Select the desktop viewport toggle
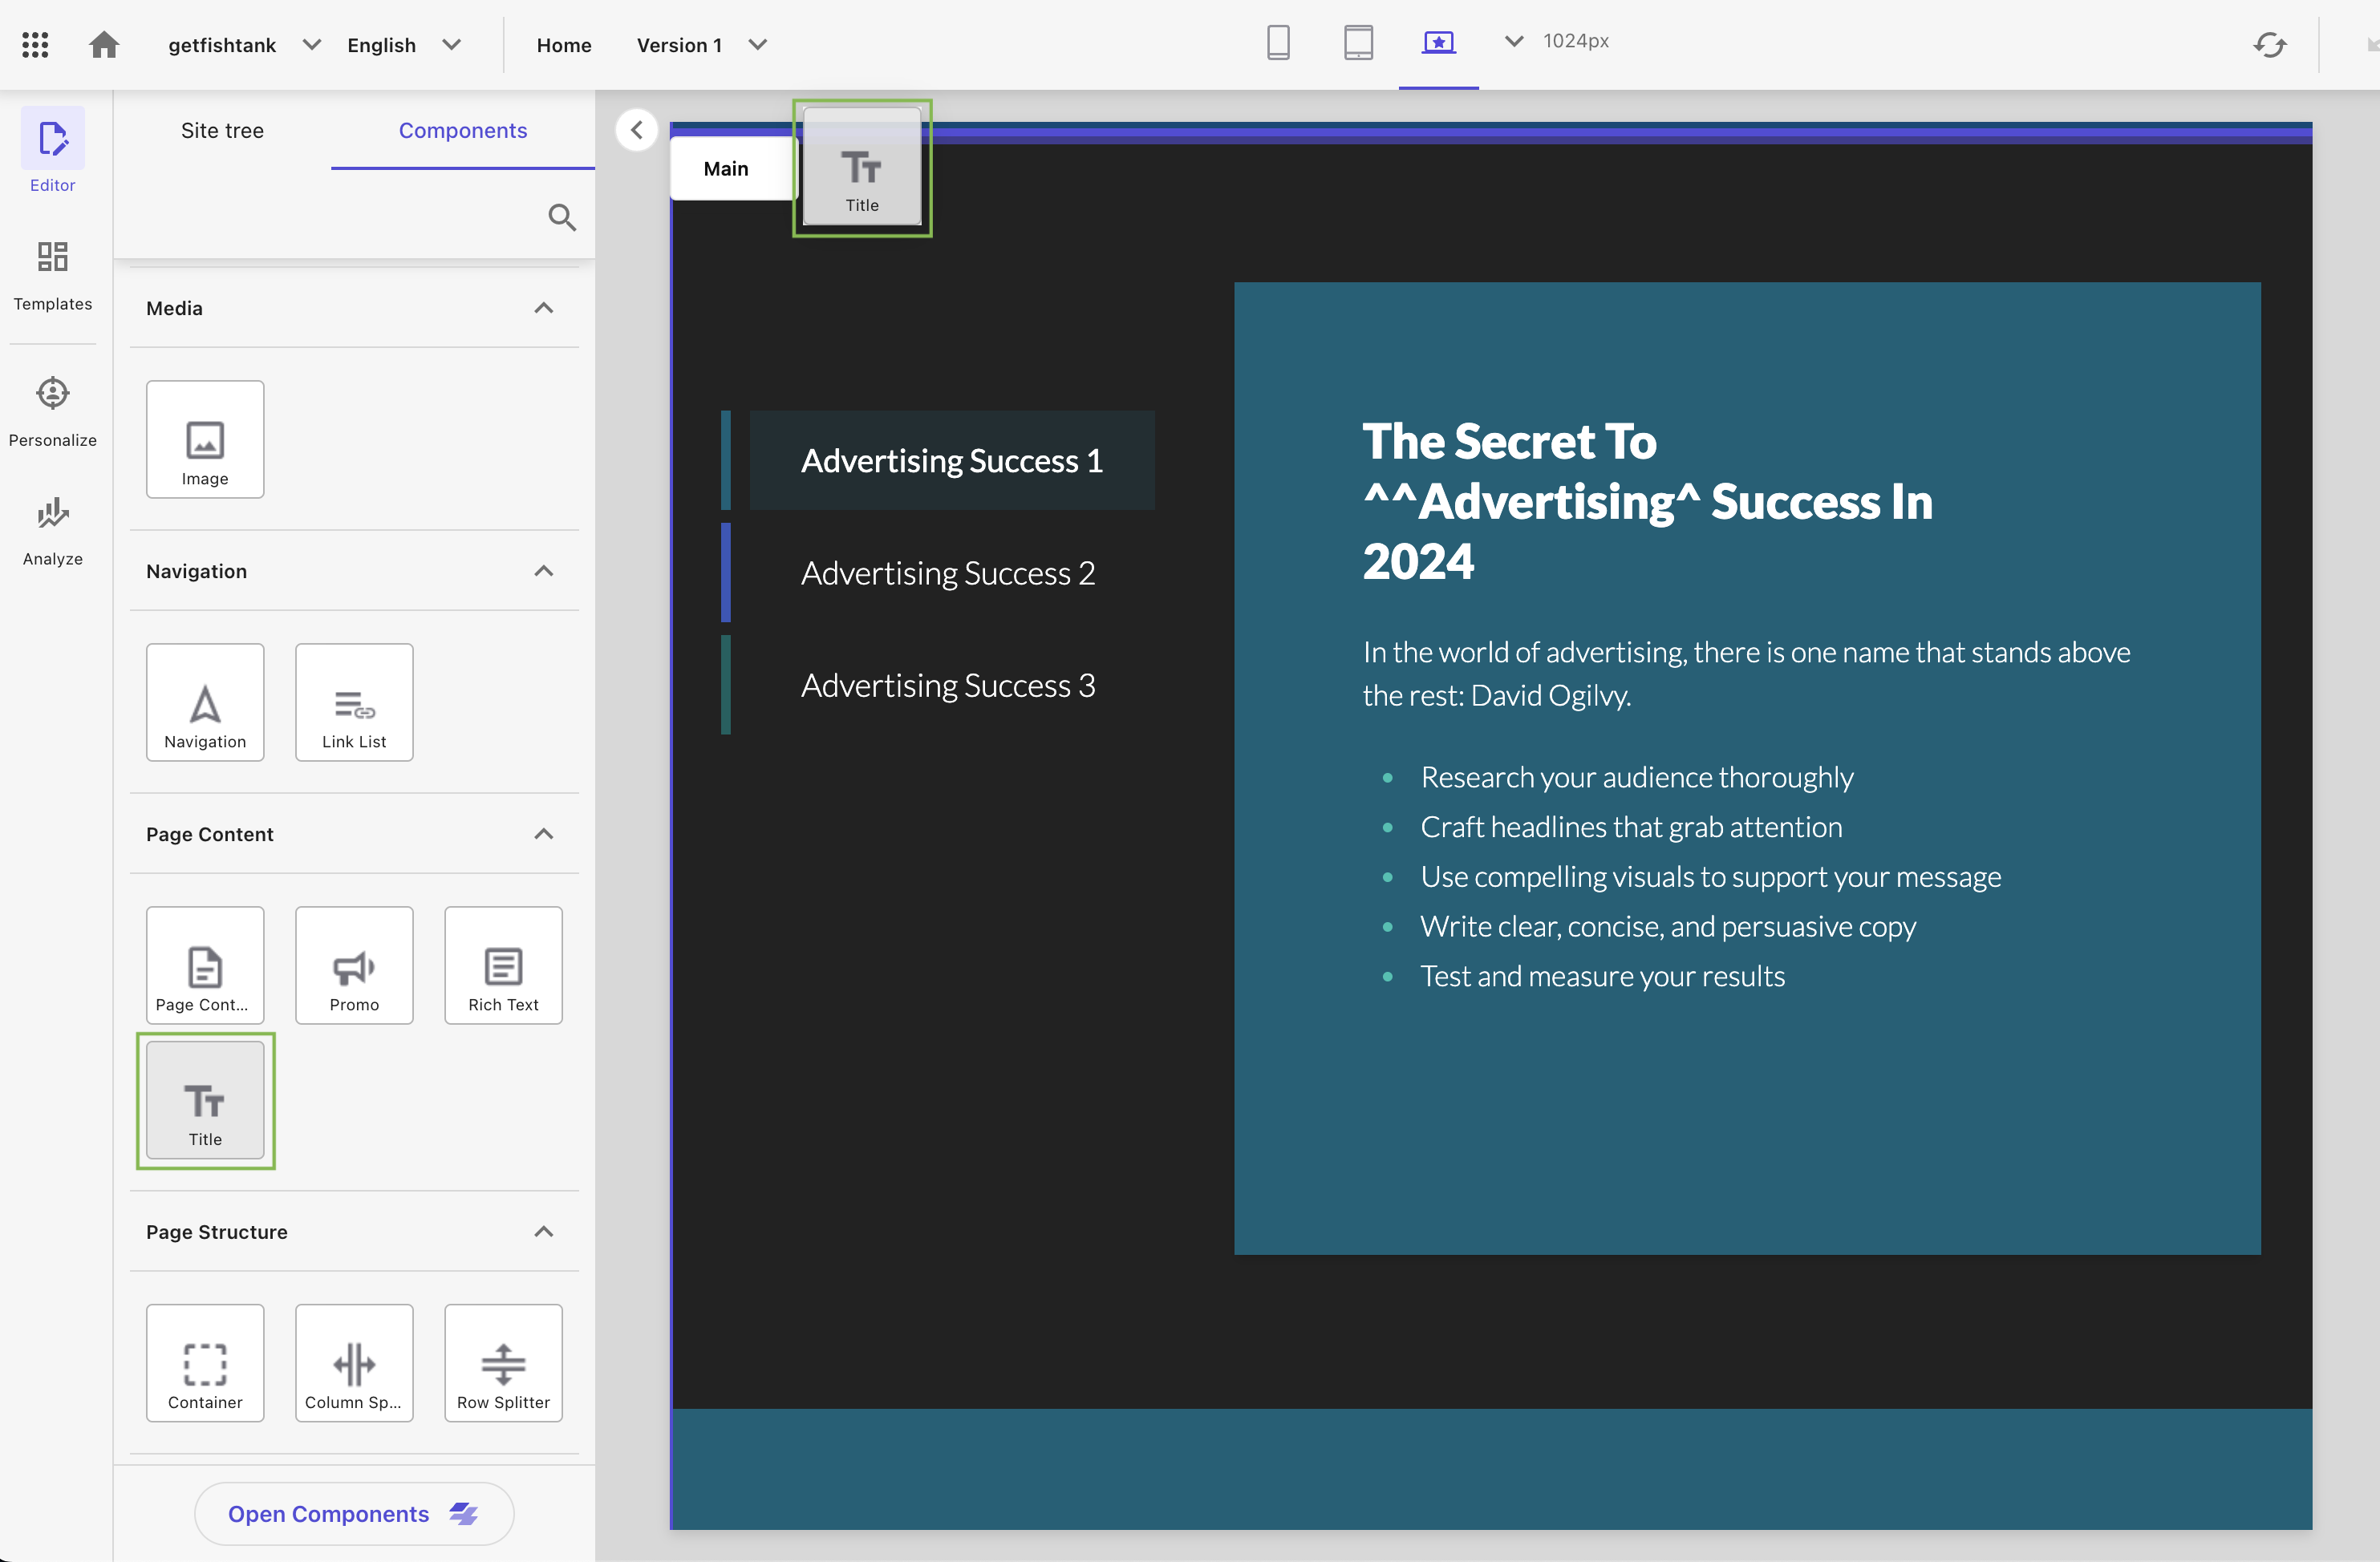 coord(1440,43)
